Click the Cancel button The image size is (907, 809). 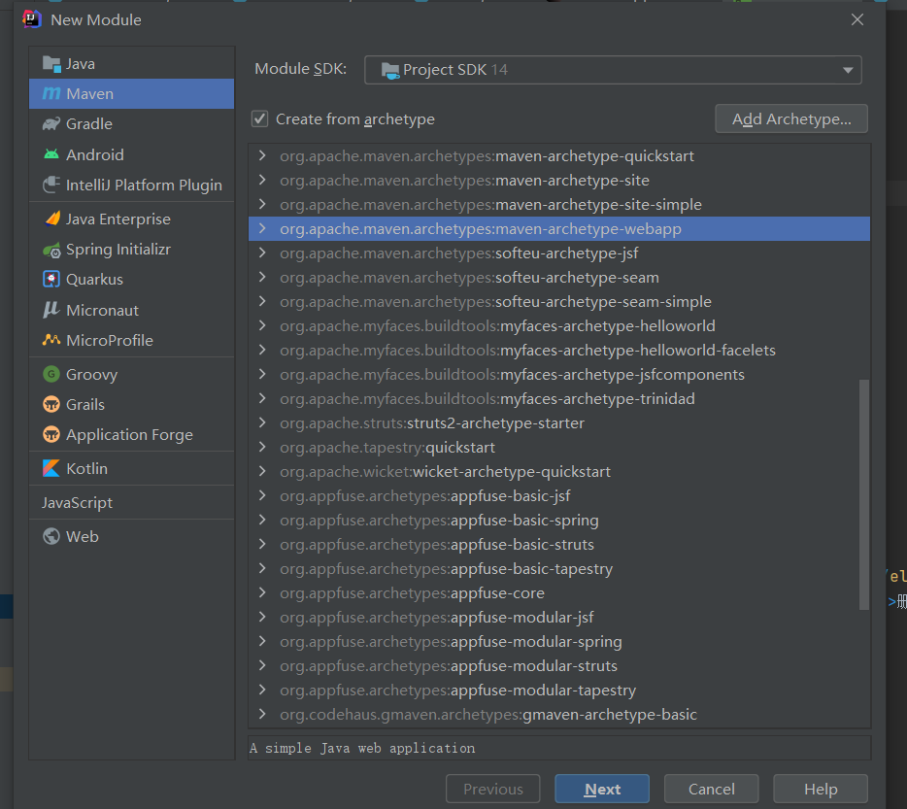(712, 790)
